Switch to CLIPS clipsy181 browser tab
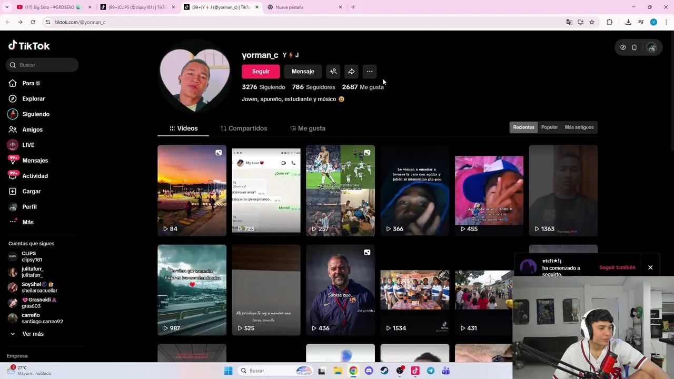674x379 pixels. (x=137, y=7)
